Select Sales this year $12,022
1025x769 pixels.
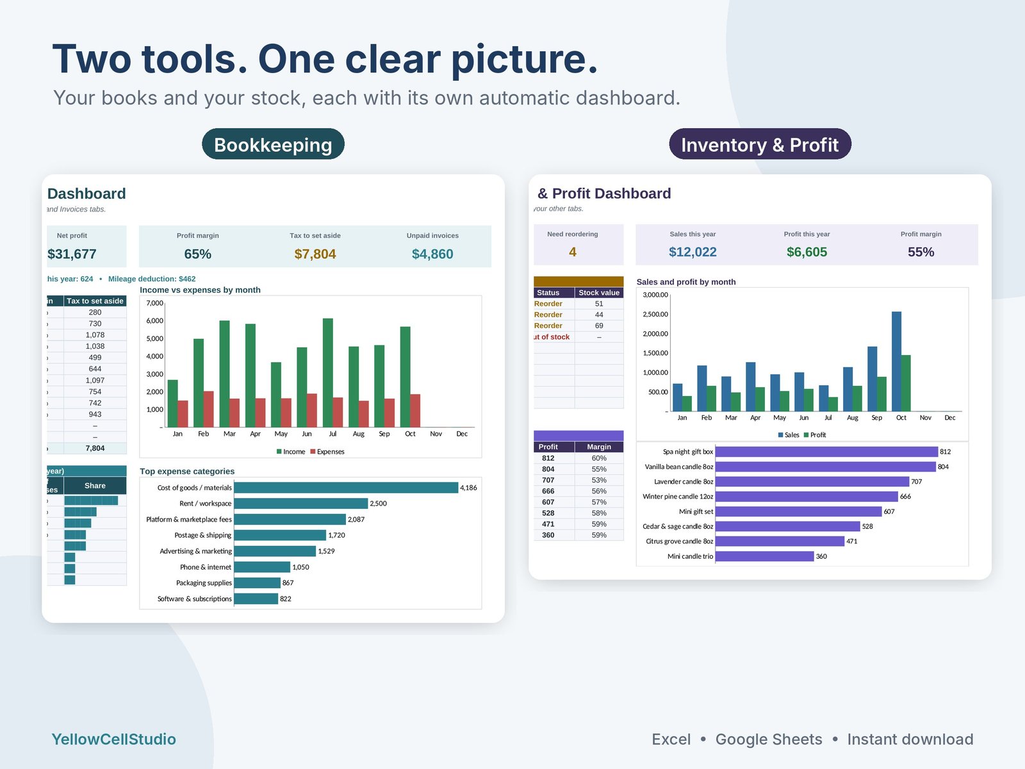click(693, 252)
